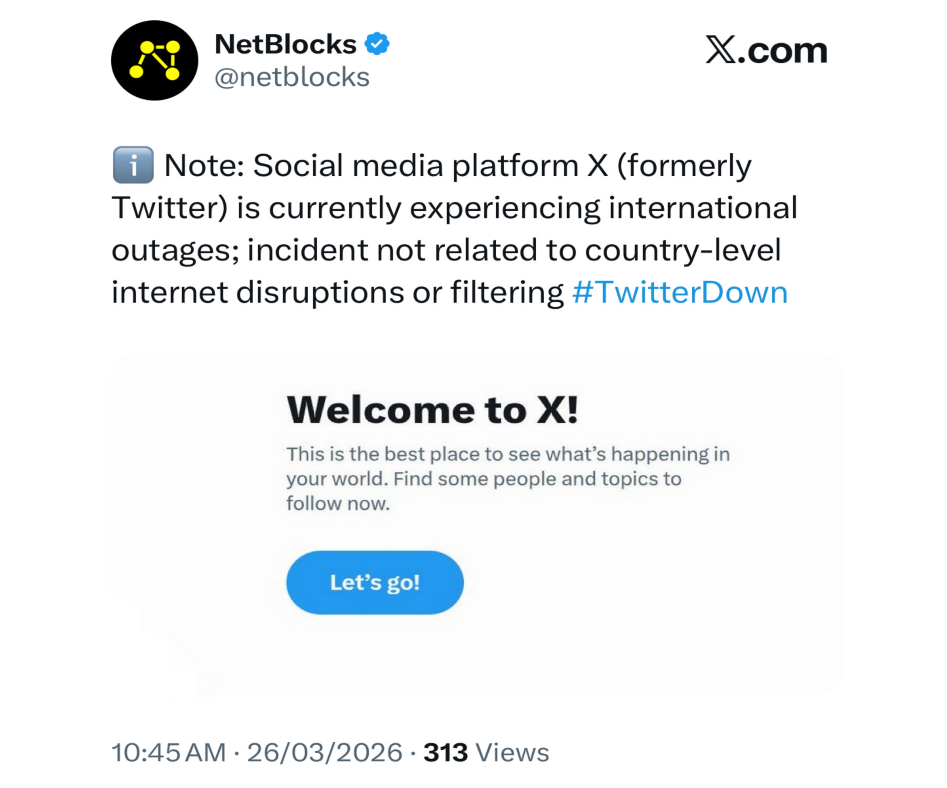
Task: Click the 26/03/2026 post date
Action: pos(324,753)
